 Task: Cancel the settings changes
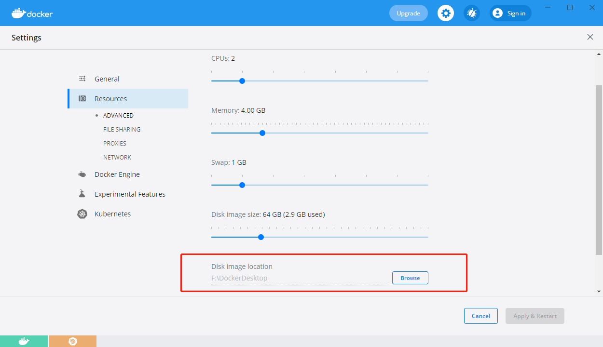(x=480, y=316)
